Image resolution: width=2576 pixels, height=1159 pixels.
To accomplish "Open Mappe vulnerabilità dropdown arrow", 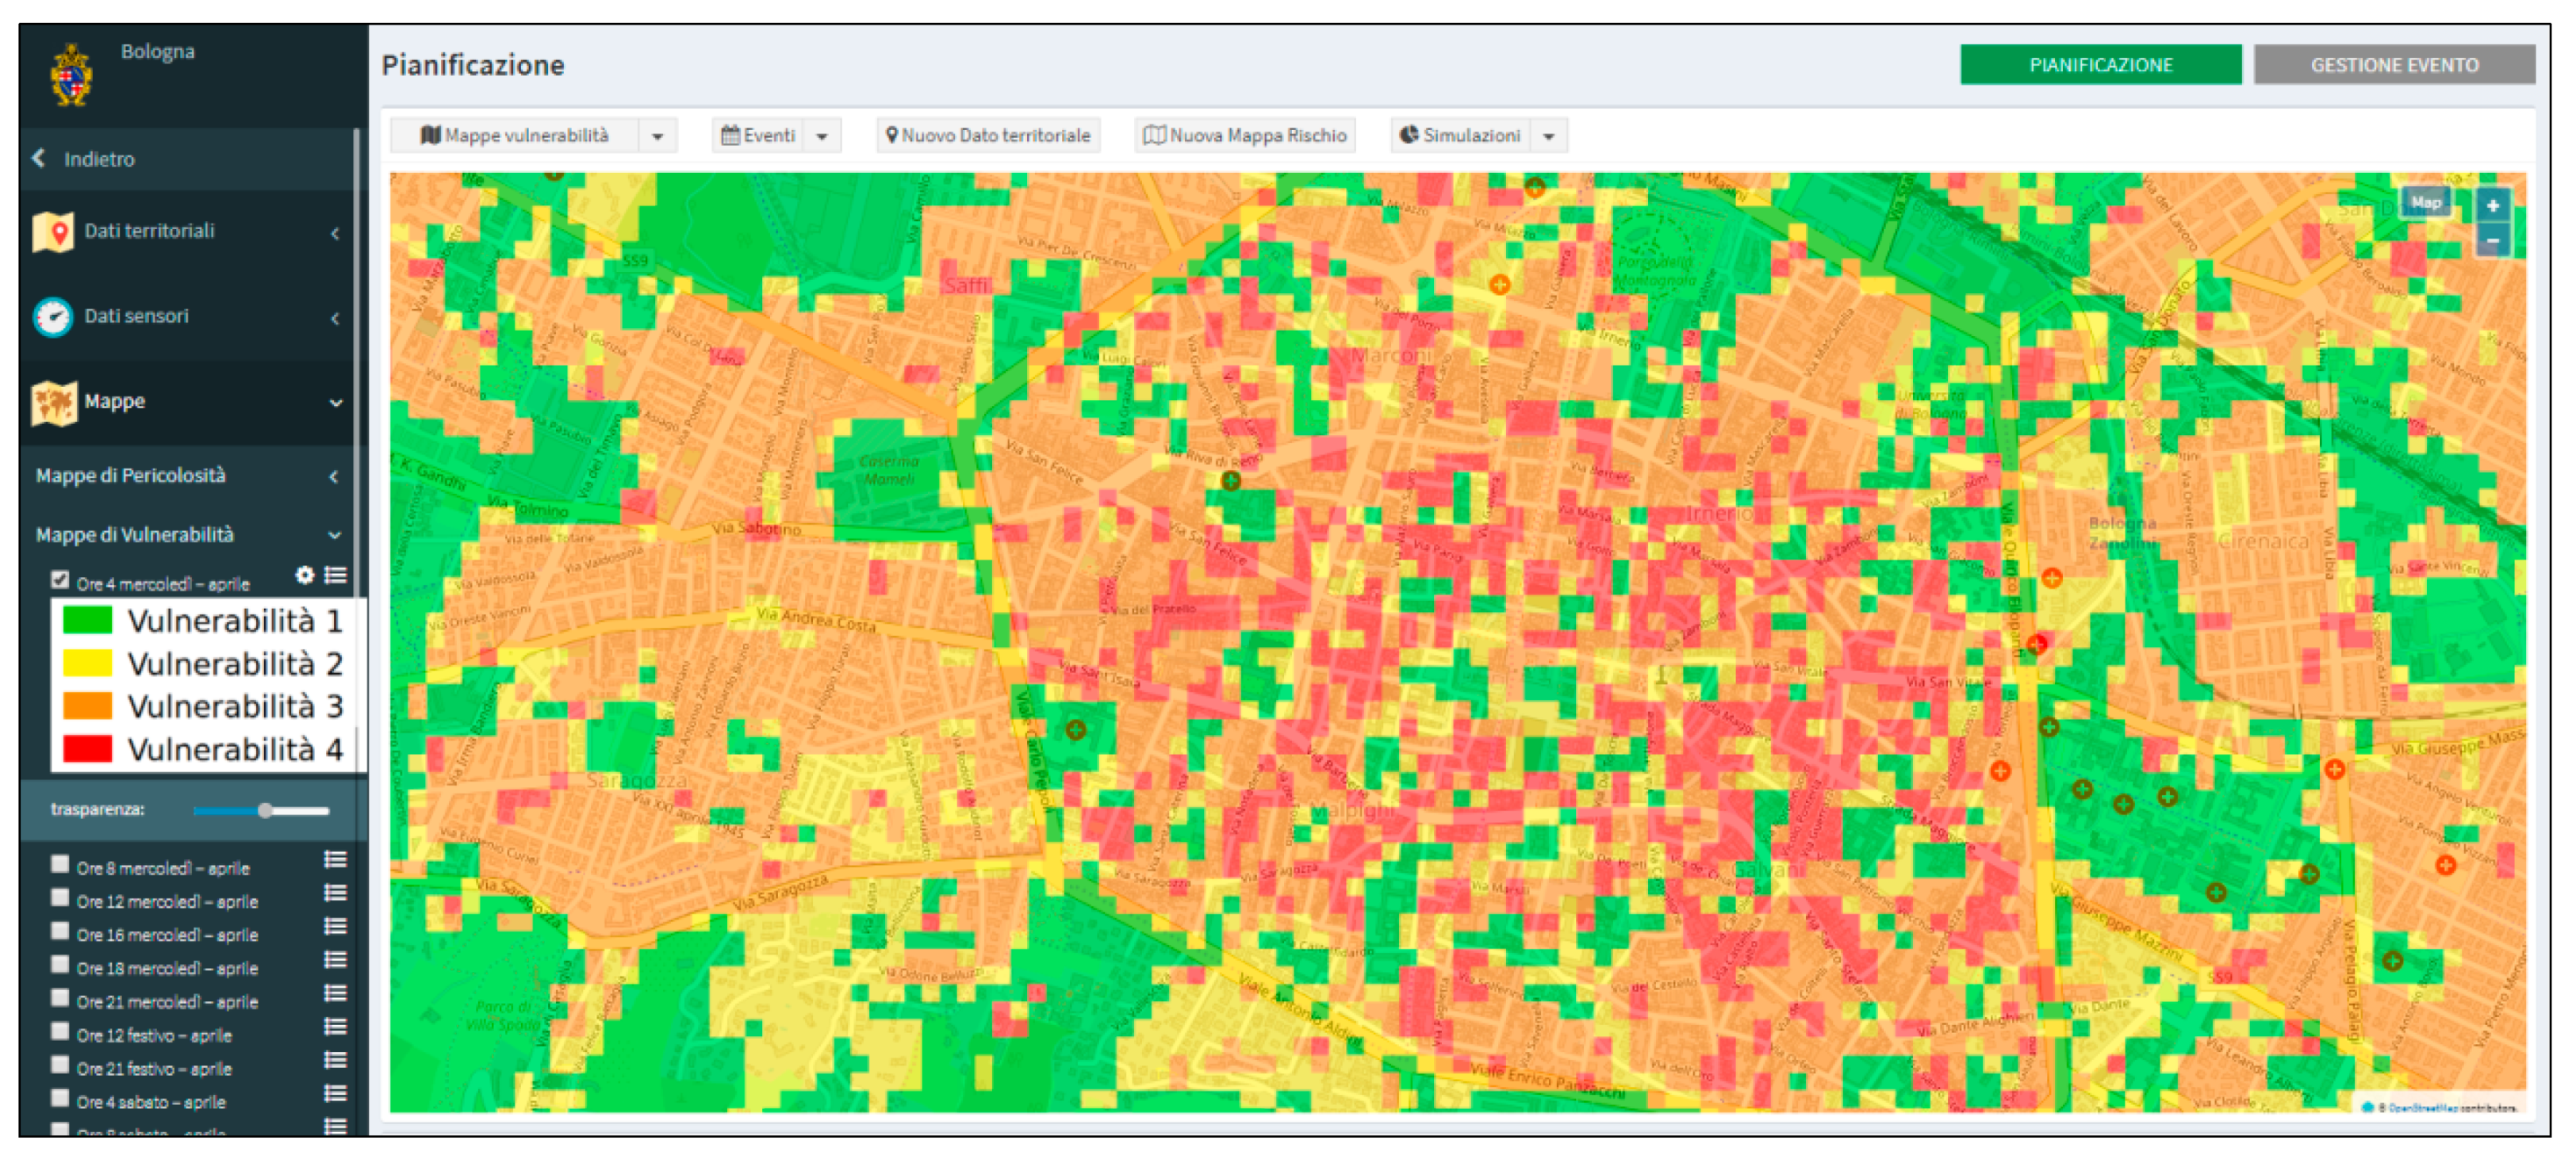I will tap(658, 136).
